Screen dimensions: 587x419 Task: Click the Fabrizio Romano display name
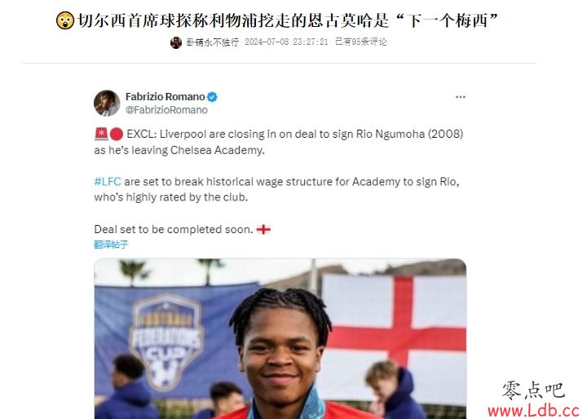tap(165, 97)
